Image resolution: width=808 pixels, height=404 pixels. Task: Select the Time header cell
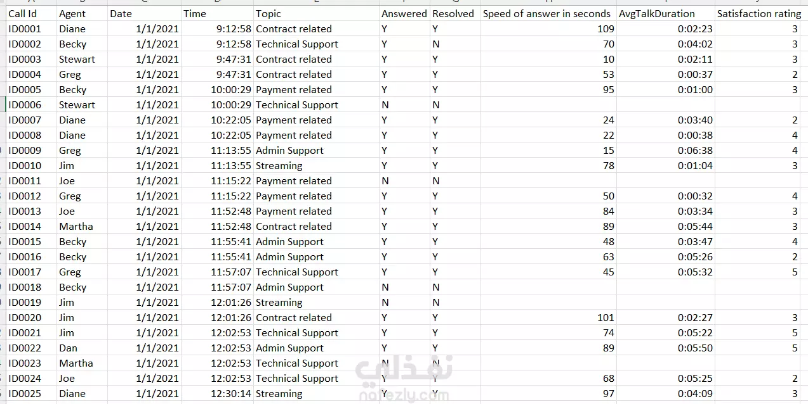click(217, 13)
